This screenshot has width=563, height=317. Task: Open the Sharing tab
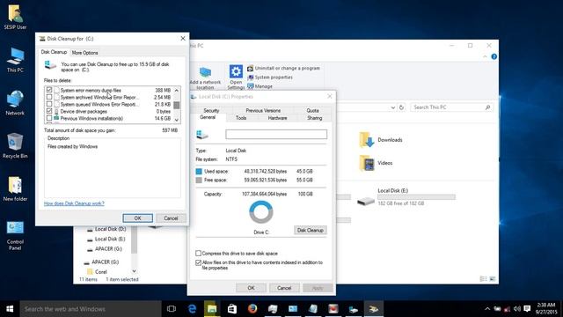(x=315, y=118)
